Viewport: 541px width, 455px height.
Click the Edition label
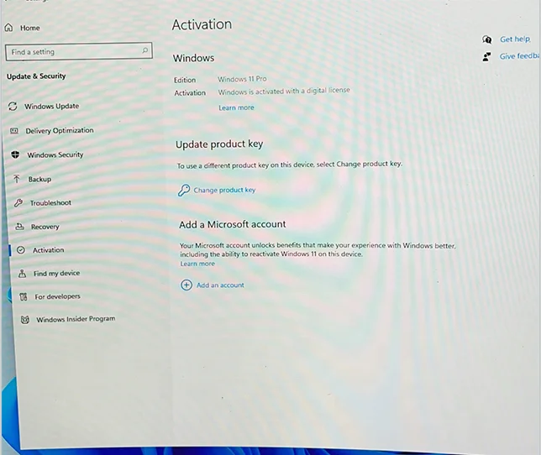[x=185, y=80]
